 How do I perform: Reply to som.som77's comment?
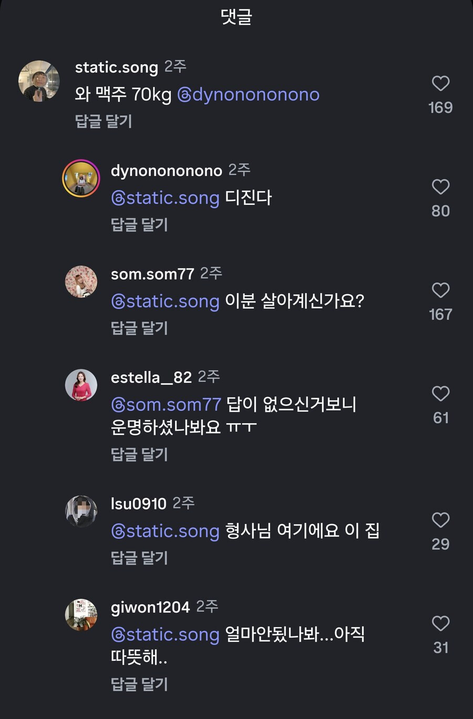pyautogui.click(x=139, y=328)
